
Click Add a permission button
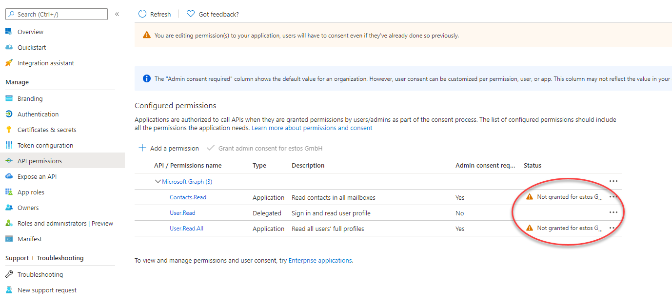tap(169, 148)
